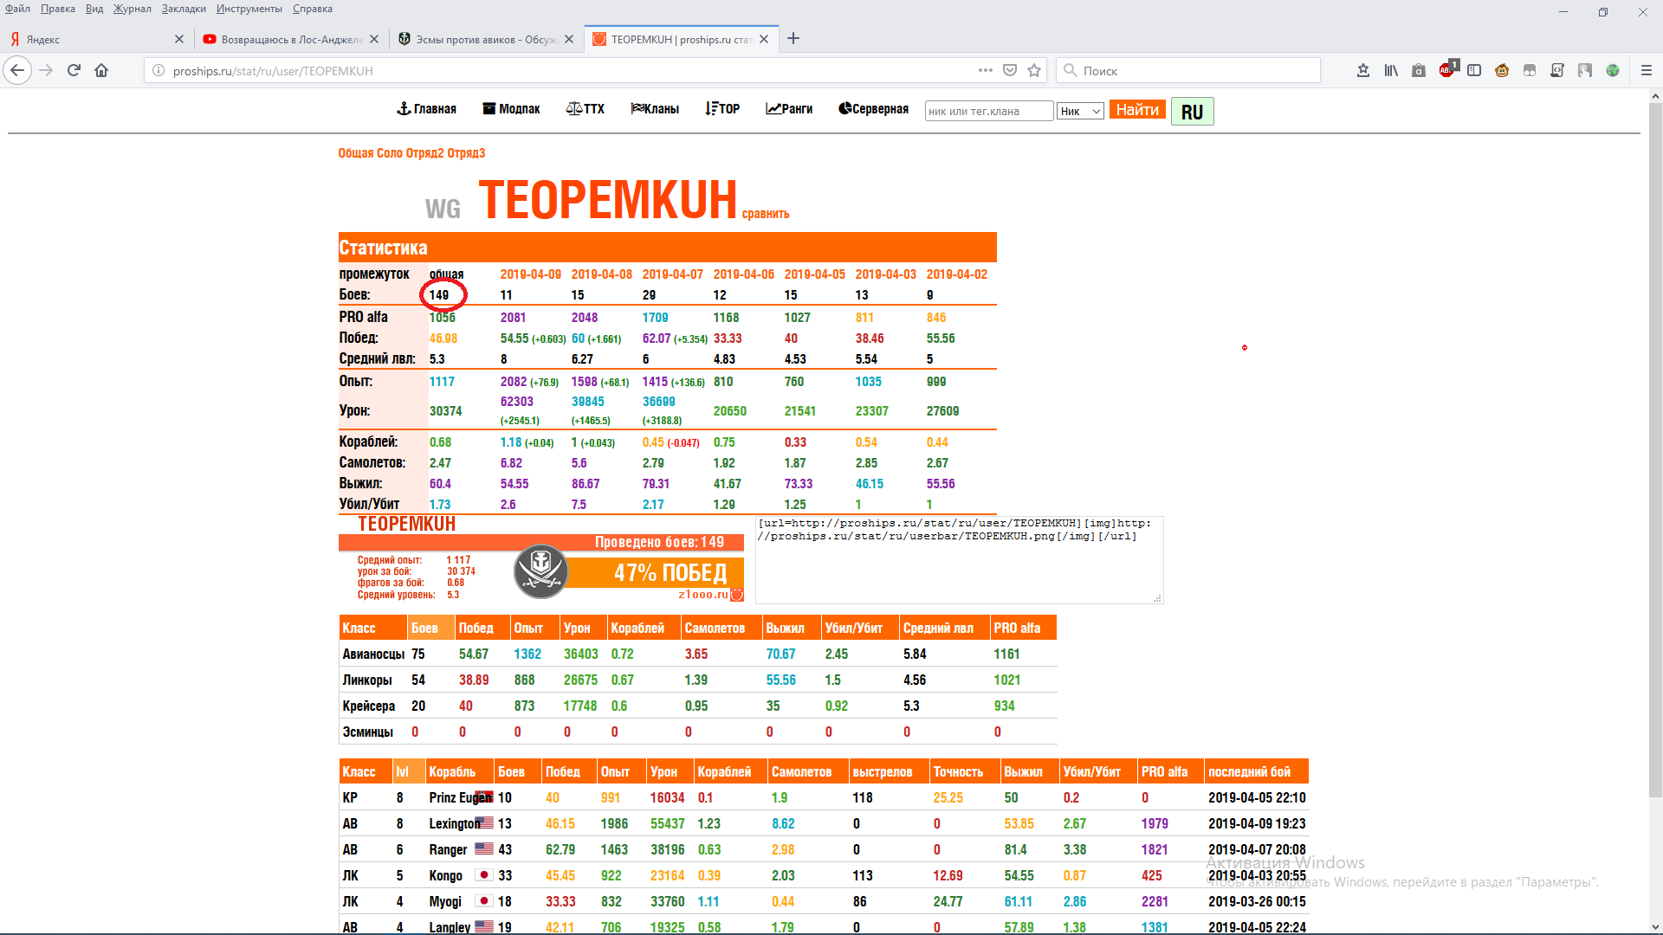Click the сравнить compare link
Image resolution: width=1663 pixels, height=935 pixels.
point(766,214)
